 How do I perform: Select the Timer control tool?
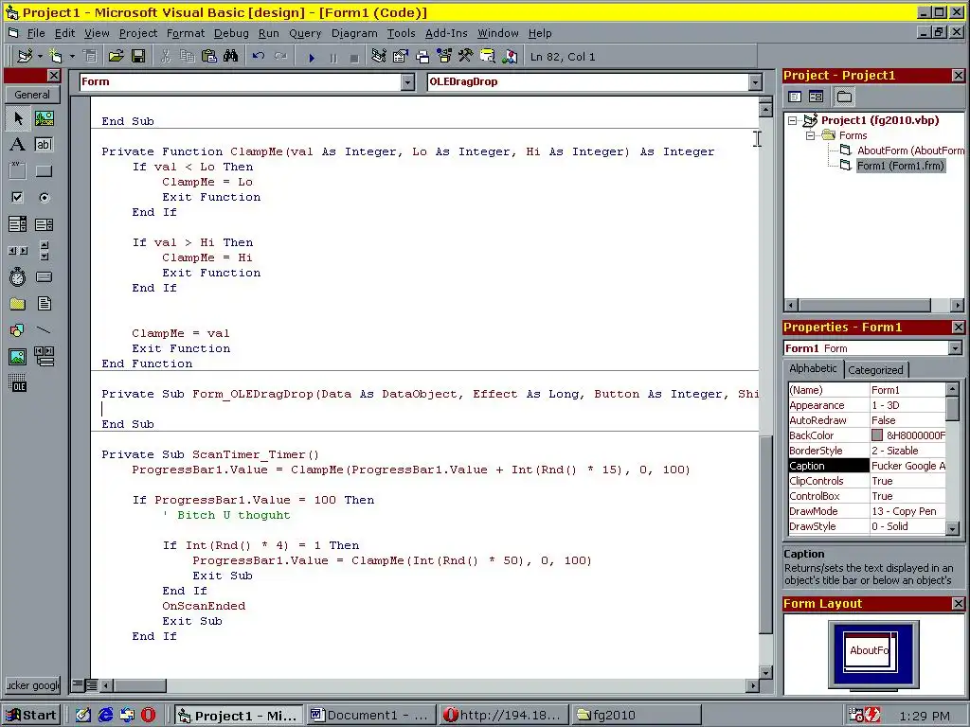(x=18, y=277)
